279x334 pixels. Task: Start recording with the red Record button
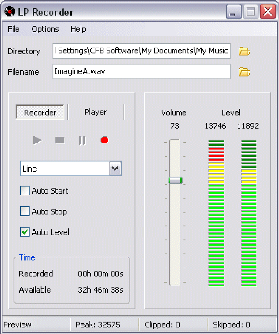[104, 140]
